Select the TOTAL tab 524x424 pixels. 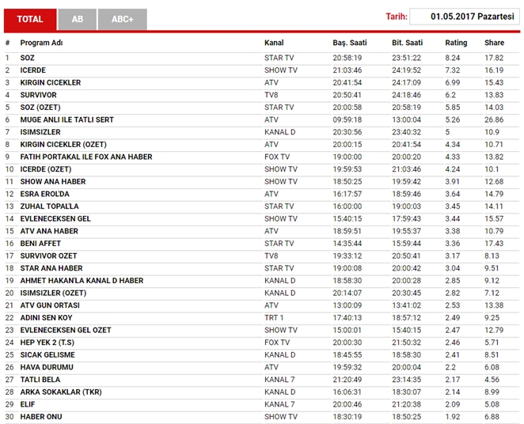30,19
